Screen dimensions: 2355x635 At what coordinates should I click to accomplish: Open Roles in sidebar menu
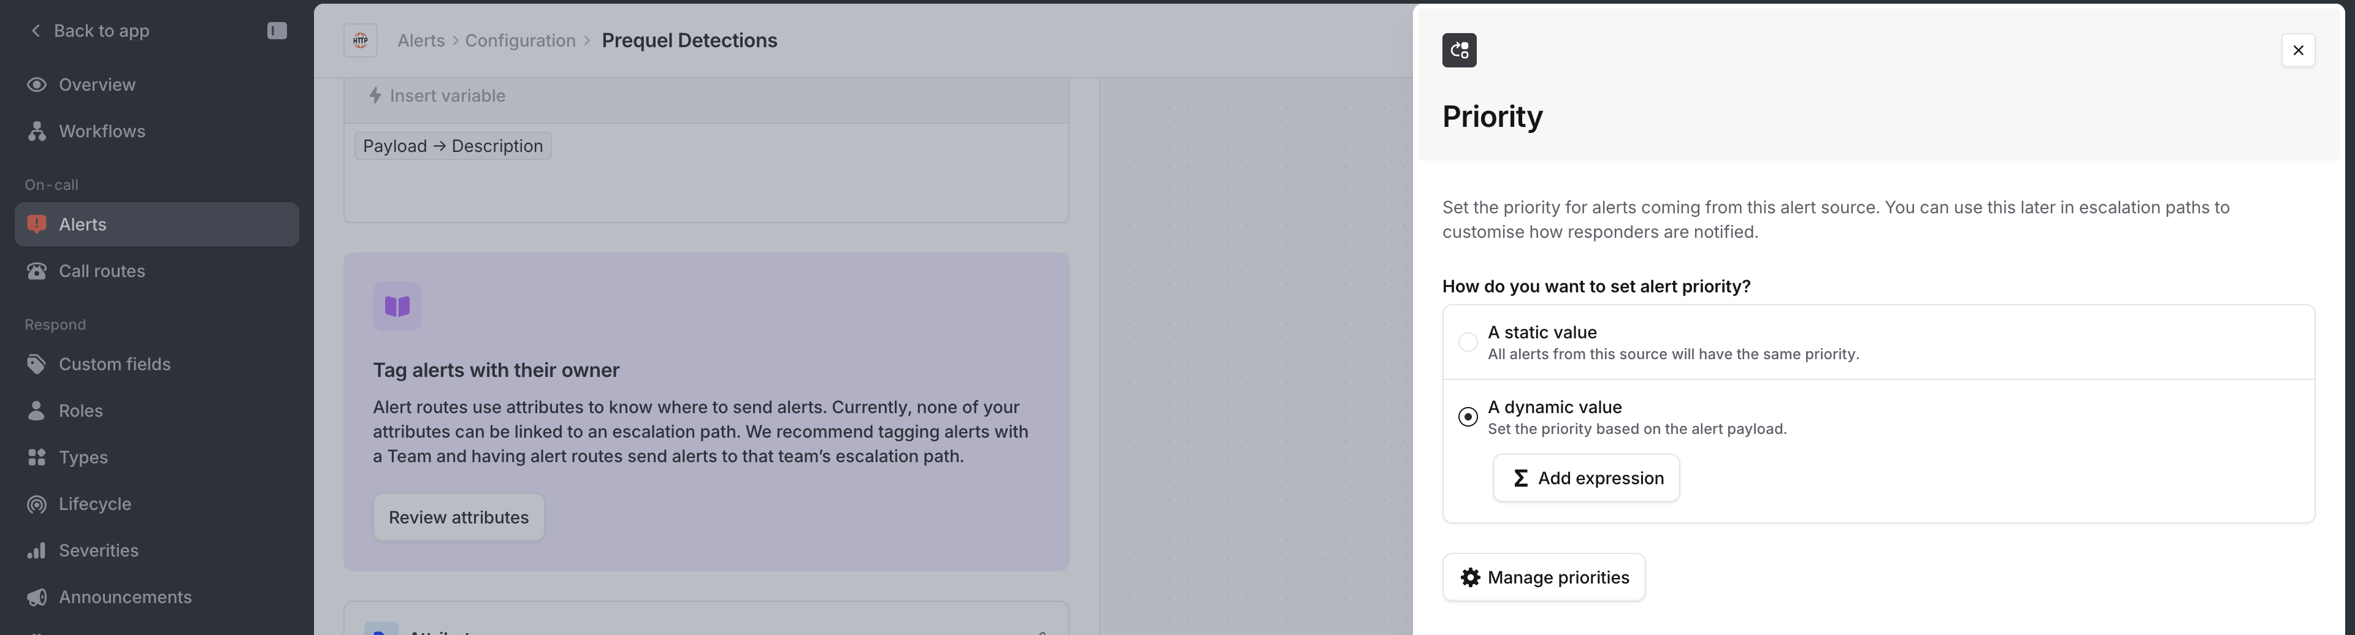[x=80, y=411]
